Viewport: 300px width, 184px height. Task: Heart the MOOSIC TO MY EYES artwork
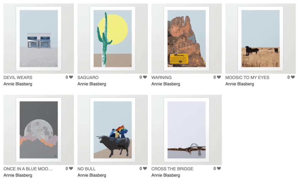coord(293,77)
